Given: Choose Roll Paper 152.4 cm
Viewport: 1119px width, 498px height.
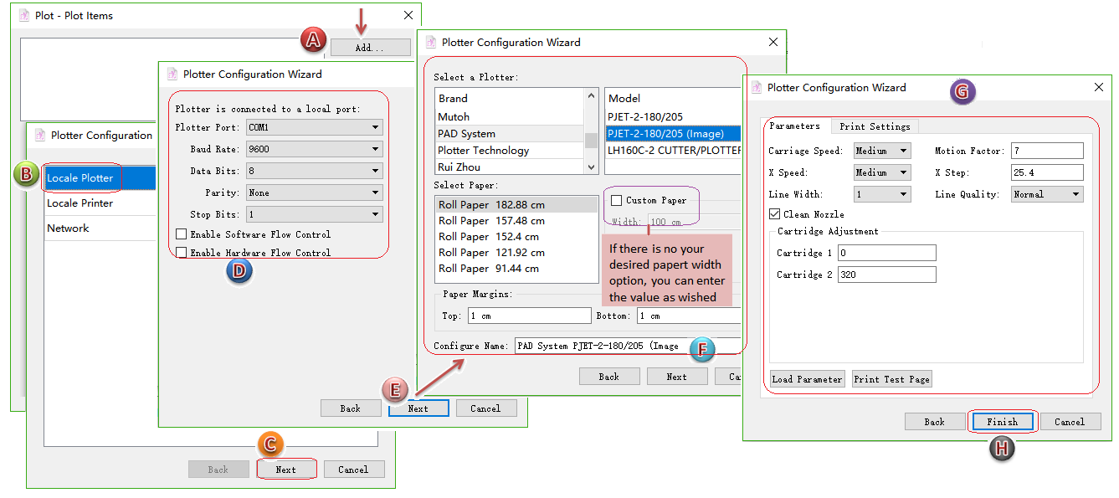Looking at the screenshot, I should click(x=491, y=237).
